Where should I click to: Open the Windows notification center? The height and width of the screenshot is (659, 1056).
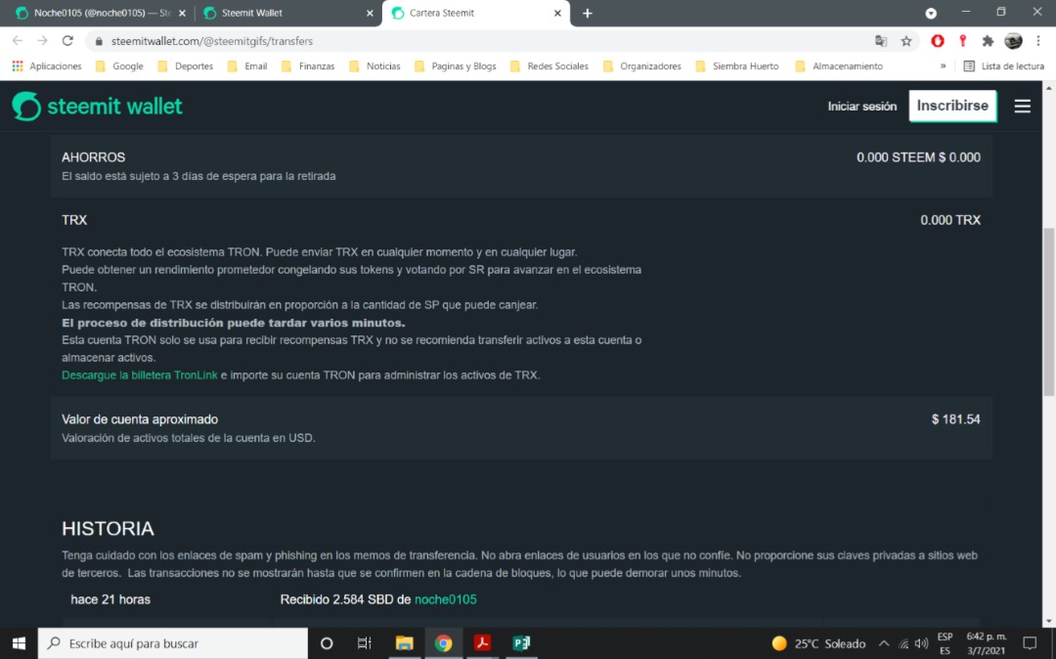[x=1030, y=643]
